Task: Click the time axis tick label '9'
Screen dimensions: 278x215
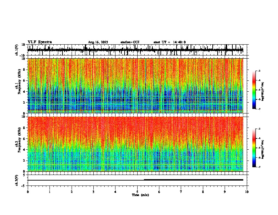Action: click(x=225, y=192)
